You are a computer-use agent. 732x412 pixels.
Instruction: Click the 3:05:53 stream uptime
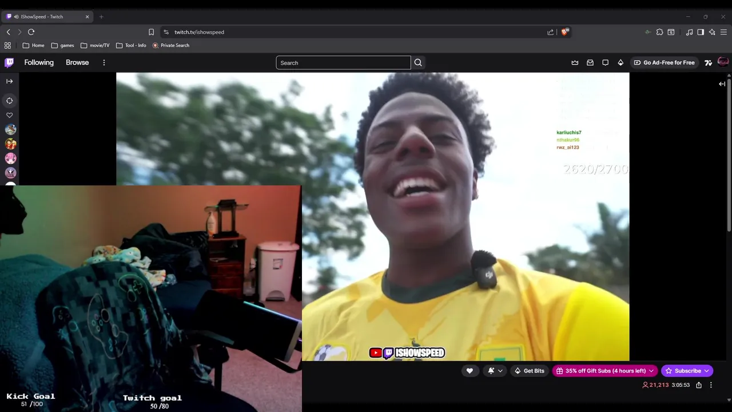pyautogui.click(x=681, y=385)
